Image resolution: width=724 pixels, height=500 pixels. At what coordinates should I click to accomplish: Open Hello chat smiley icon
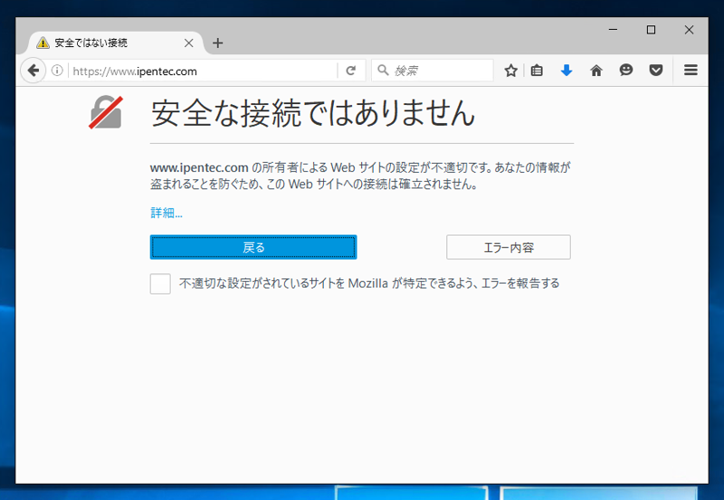625,71
